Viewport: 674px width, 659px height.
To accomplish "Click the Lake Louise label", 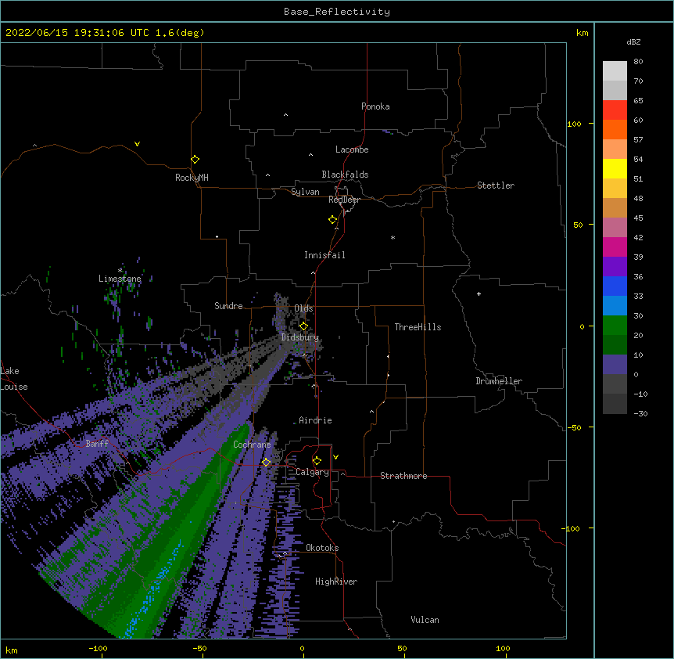I will pyautogui.click(x=14, y=379).
